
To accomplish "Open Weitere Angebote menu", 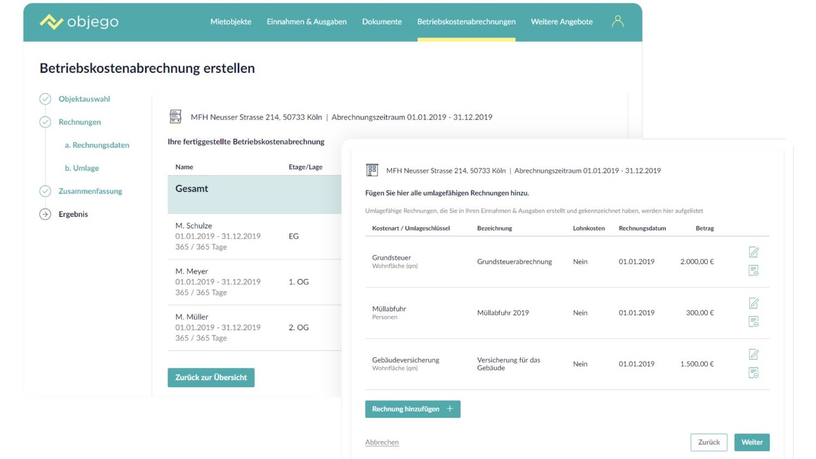I will click(x=562, y=22).
